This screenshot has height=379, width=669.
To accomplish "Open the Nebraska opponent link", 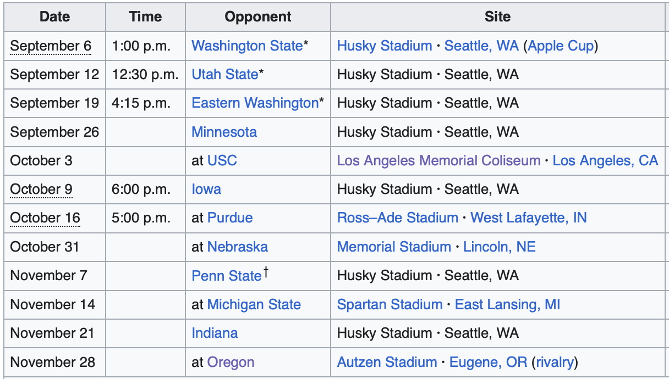I will click(238, 247).
